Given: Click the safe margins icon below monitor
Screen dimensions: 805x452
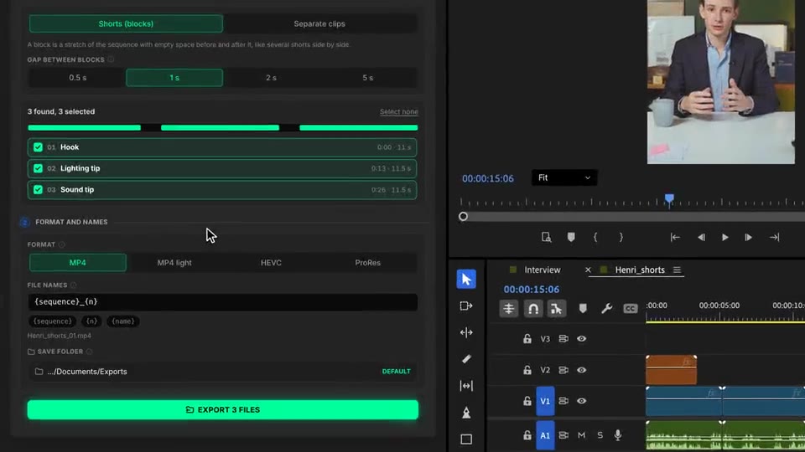Looking at the screenshot, I should click(546, 237).
